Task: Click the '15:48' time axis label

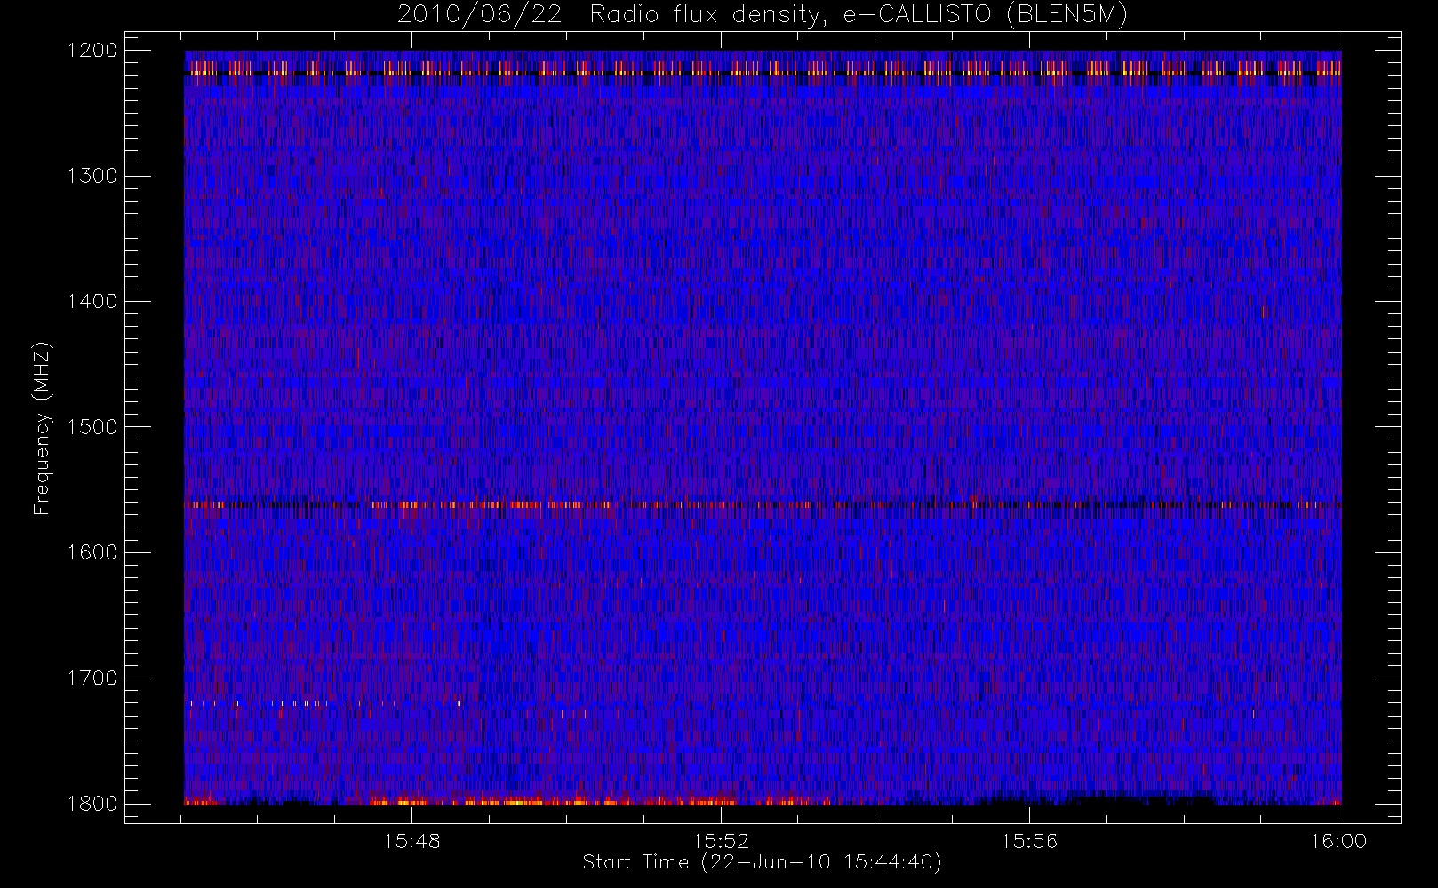Action: point(412,841)
